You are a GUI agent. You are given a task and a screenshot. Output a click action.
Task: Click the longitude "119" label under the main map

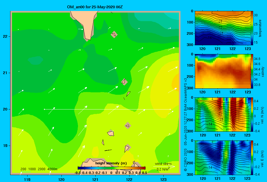pos(27,179)
